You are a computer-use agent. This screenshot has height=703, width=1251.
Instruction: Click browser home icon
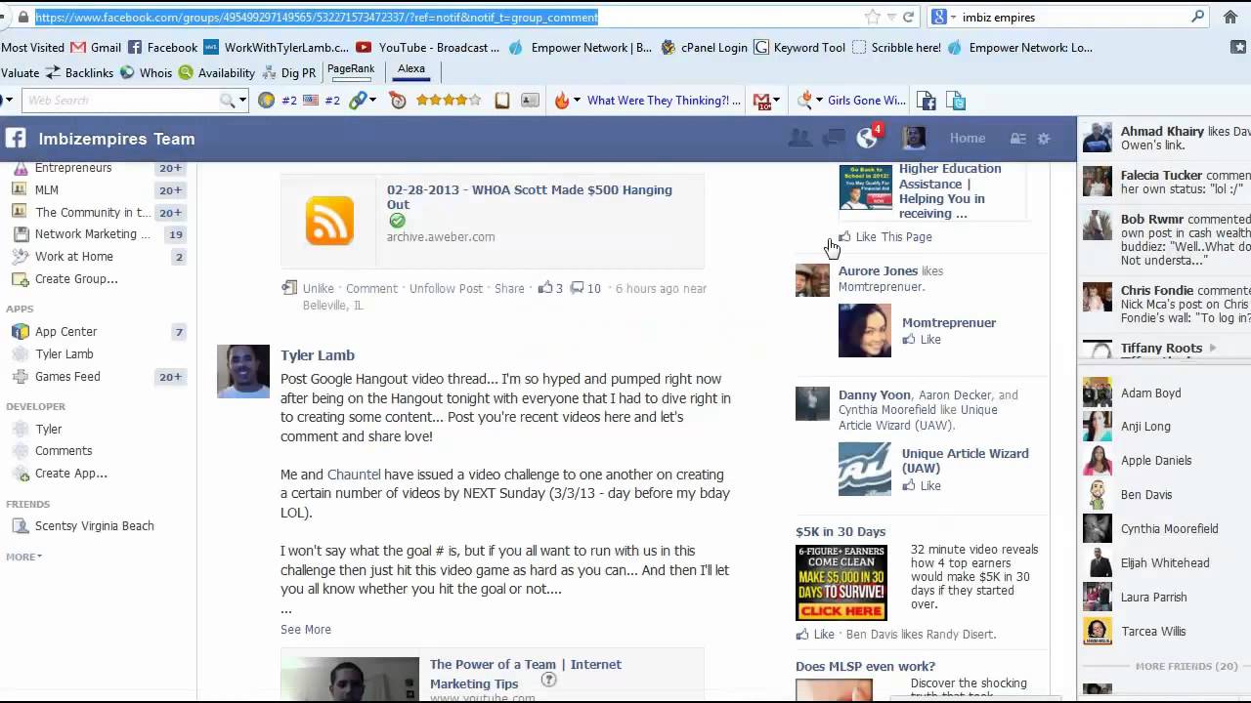(x=1230, y=17)
